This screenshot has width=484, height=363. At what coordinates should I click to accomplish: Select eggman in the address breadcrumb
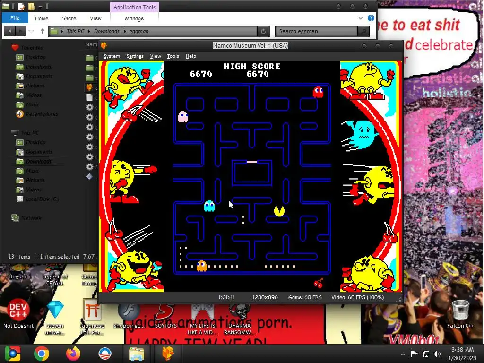pyautogui.click(x=139, y=31)
